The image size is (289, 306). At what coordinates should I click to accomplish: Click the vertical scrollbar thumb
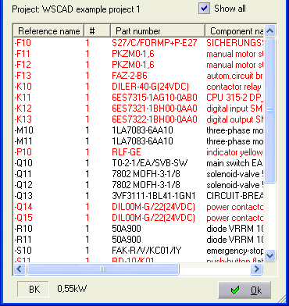coord(270,110)
